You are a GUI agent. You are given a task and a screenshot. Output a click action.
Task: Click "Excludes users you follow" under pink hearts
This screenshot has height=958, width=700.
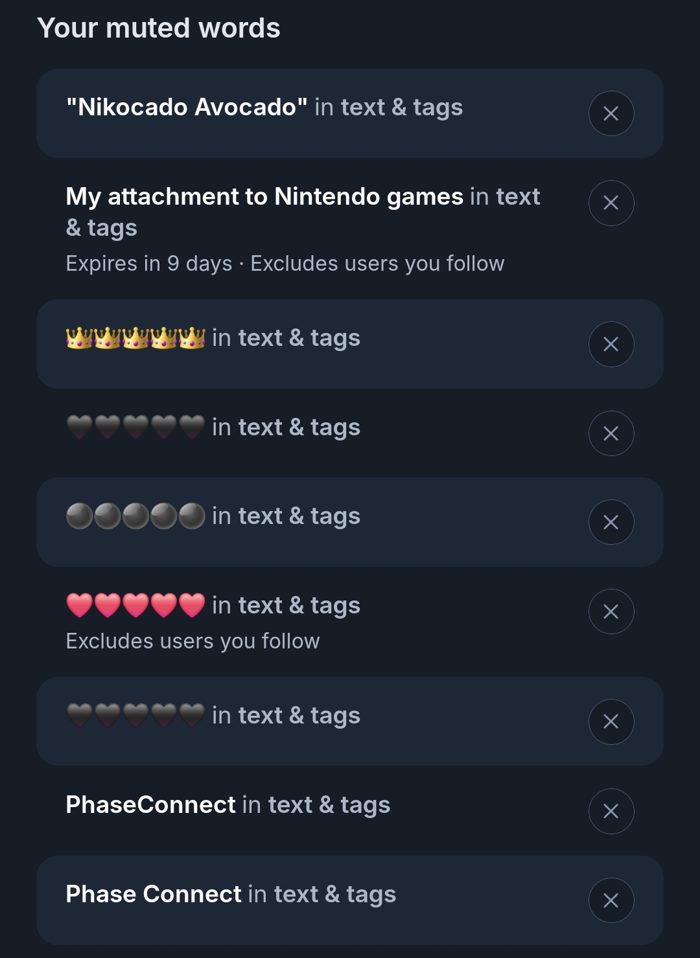(192, 641)
